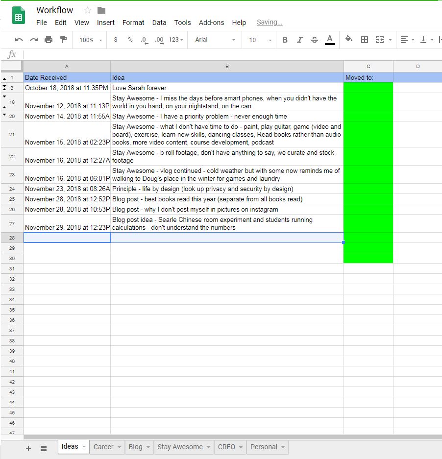Add a new sheet with the plus icon

[x=28, y=447]
